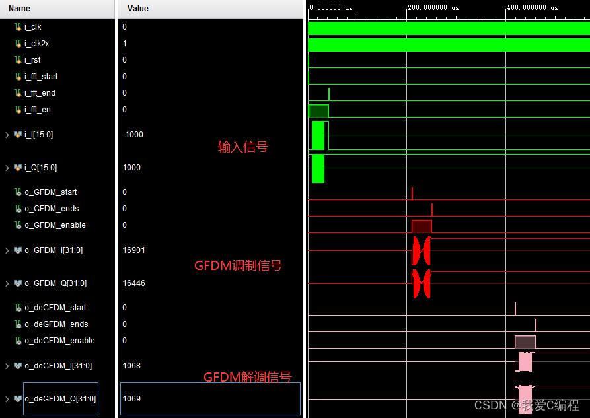This screenshot has width=590, height=418.
Task: Click the i_fft_end signal icon
Action: click(18, 93)
